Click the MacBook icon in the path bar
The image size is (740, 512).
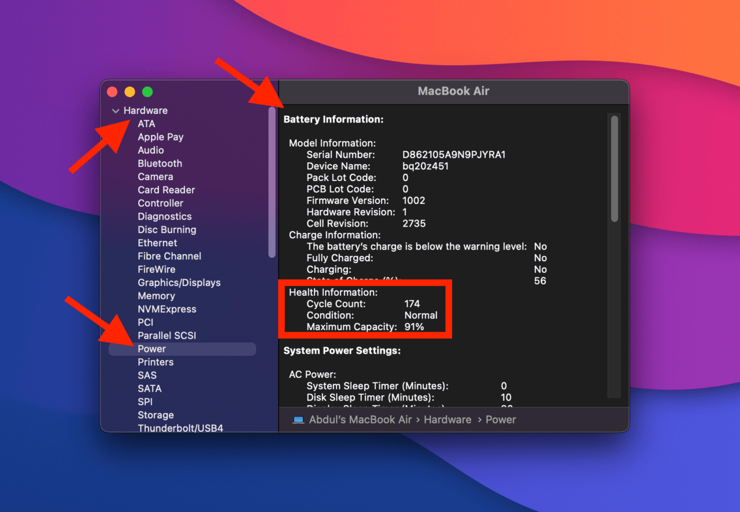pyautogui.click(x=298, y=420)
